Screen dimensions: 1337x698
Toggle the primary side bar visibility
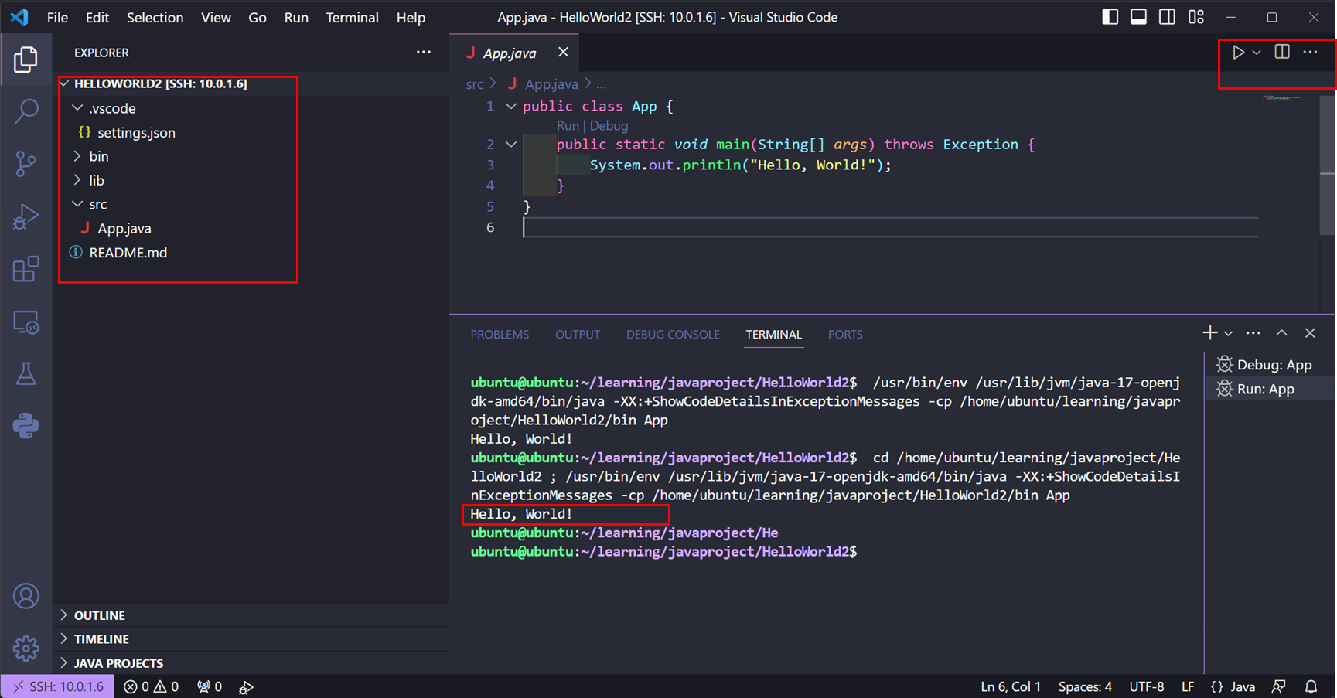(x=1110, y=16)
